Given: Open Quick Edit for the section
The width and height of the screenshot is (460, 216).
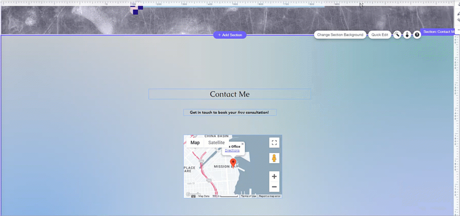Looking at the screenshot, I should click(x=379, y=35).
